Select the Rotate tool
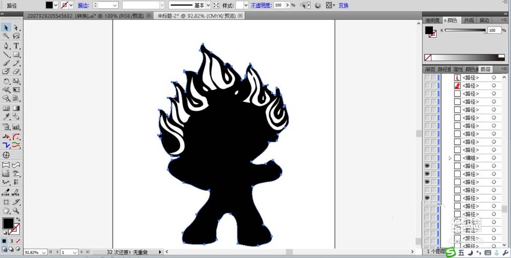Screen dimensions: 511x258 click(x=6, y=81)
